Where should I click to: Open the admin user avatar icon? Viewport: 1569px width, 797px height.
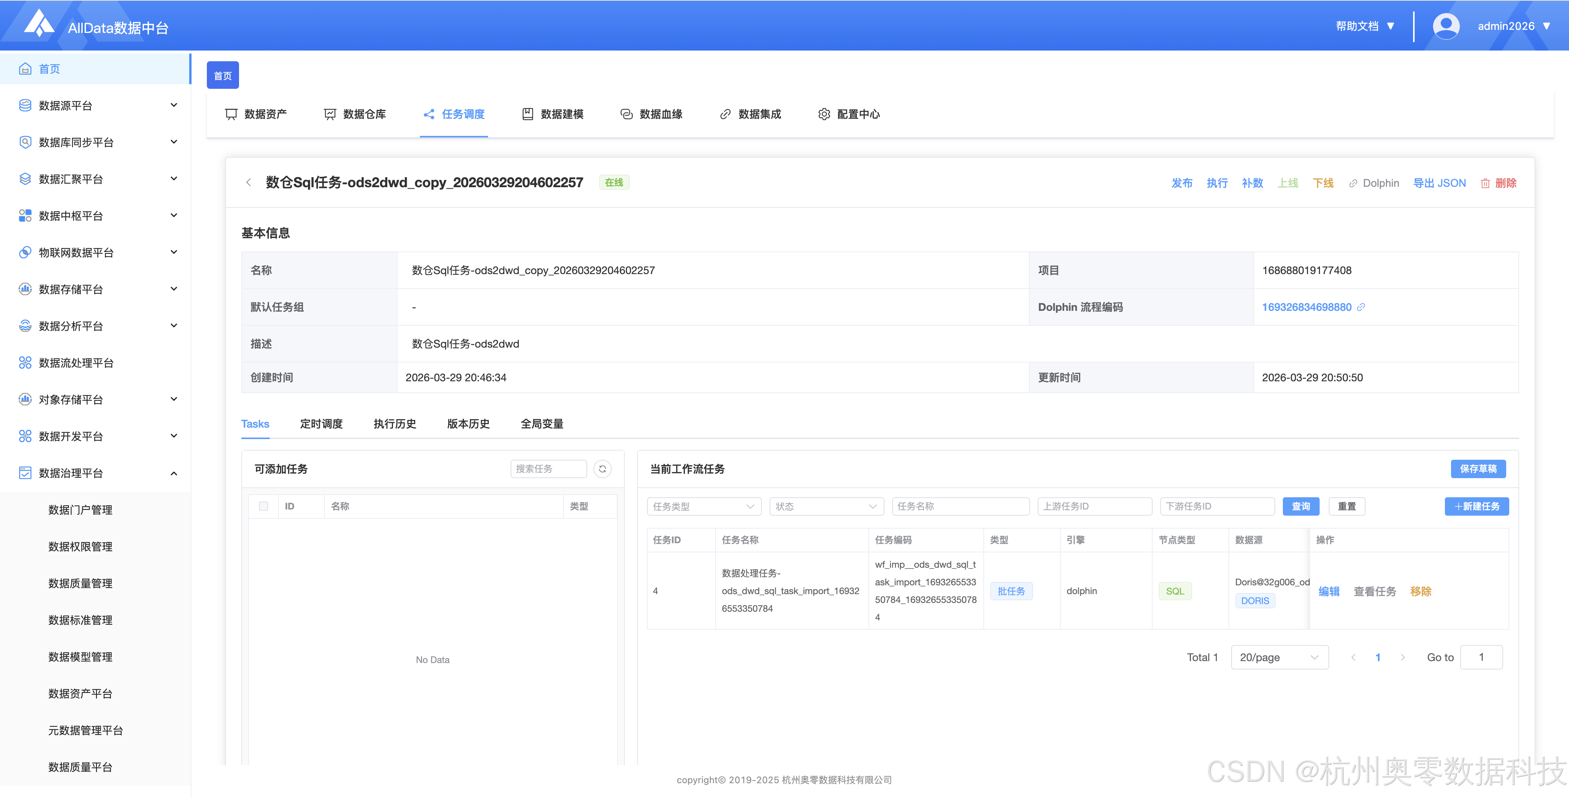click(x=1445, y=26)
